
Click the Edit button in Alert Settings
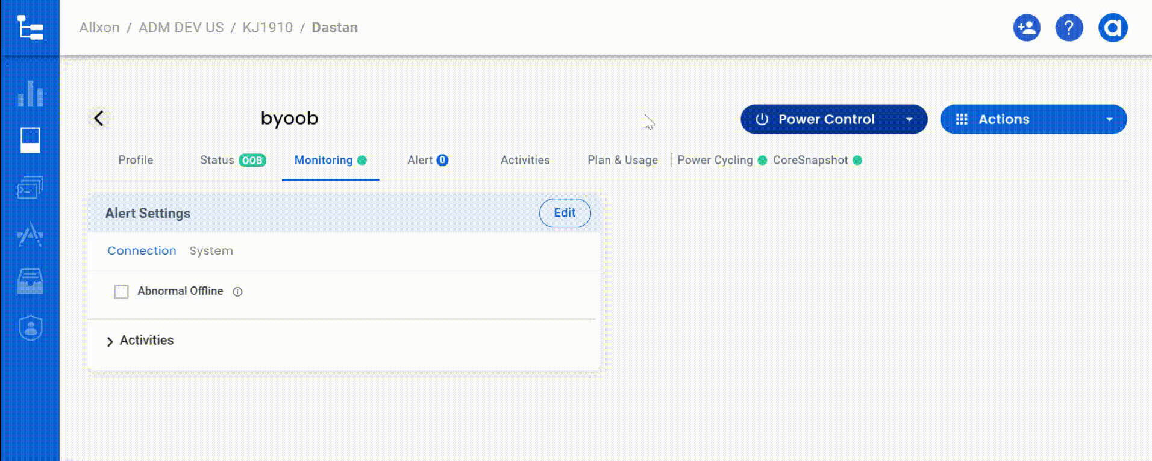pos(565,213)
